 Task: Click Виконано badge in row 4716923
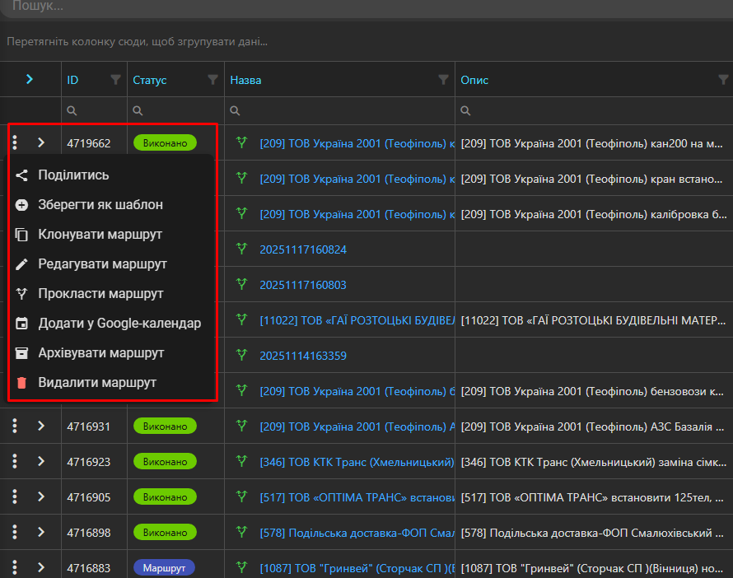(165, 462)
